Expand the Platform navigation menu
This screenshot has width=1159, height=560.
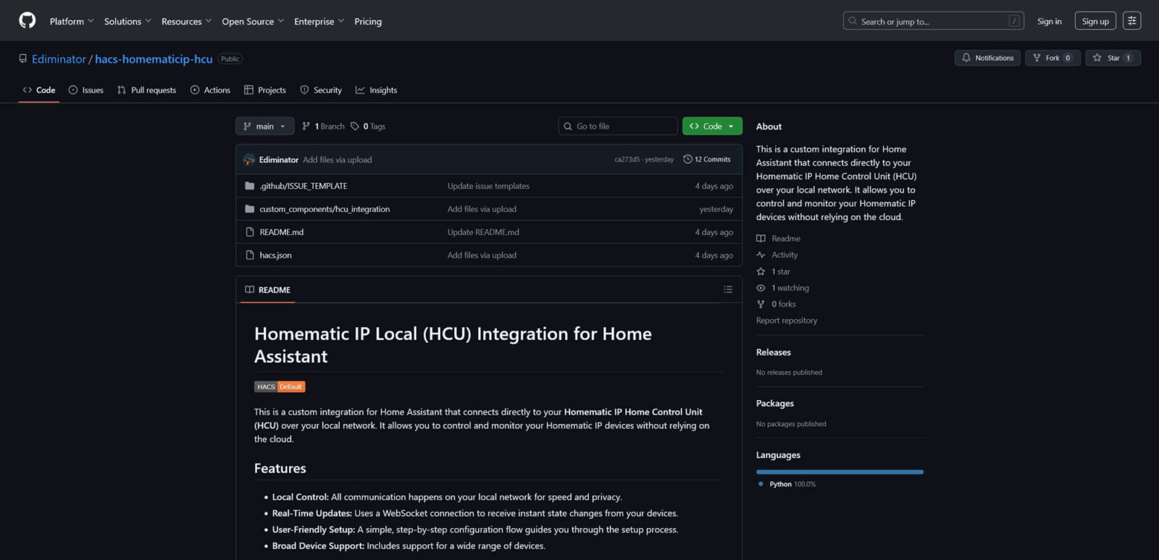[x=71, y=22]
